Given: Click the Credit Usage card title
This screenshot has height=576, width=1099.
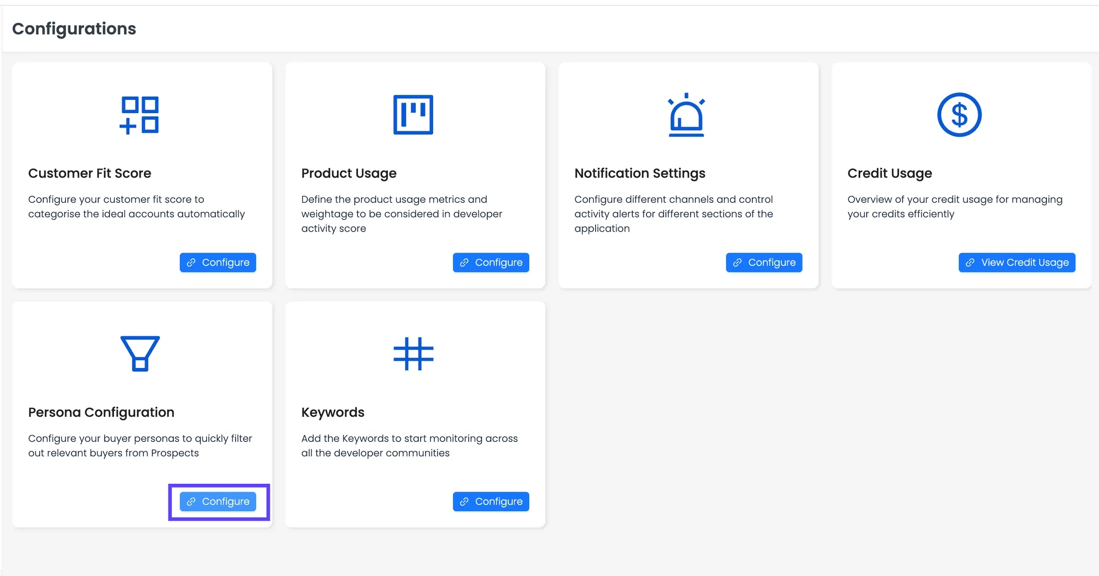Looking at the screenshot, I should pos(889,173).
